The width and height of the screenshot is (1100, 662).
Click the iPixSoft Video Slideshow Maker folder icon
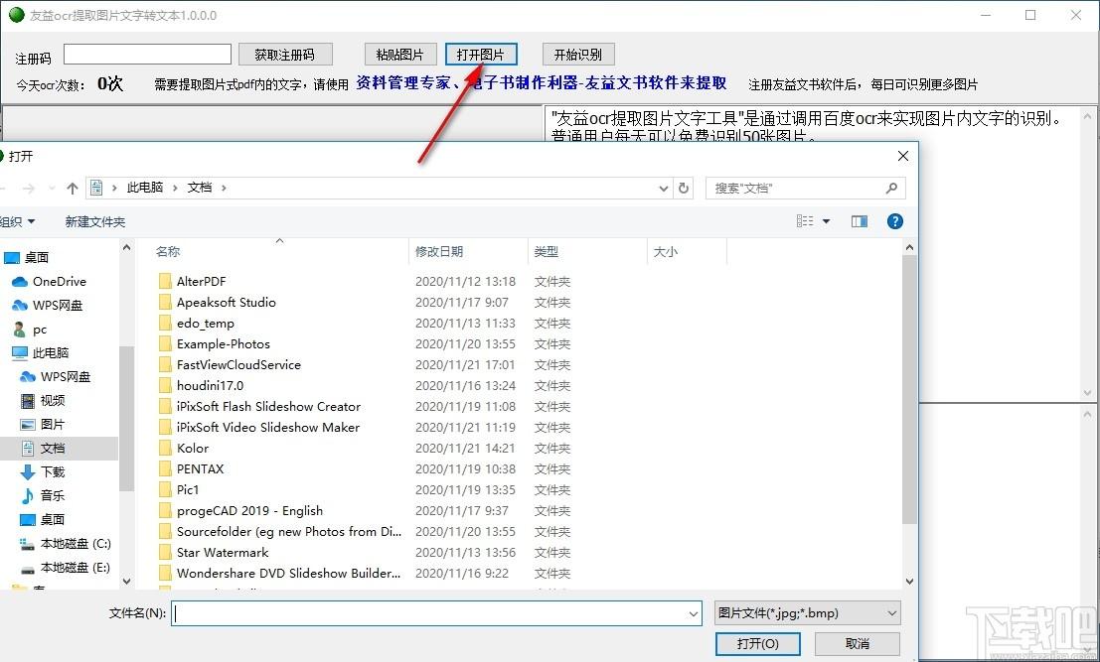[165, 428]
